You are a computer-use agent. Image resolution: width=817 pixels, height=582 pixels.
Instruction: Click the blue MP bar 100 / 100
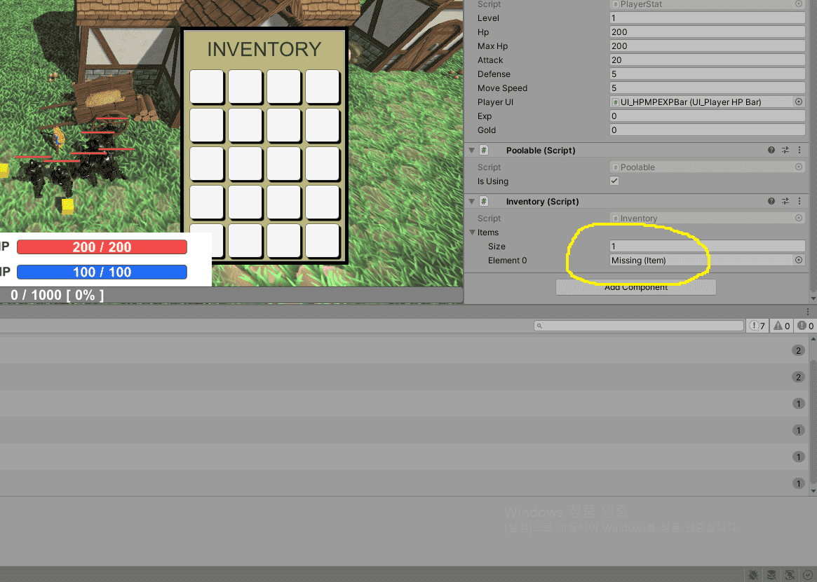102,272
